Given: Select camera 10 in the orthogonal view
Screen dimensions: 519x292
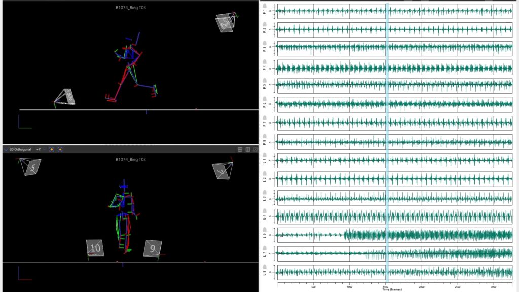Looking at the screenshot, I should pyautogui.click(x=95, y=248).
